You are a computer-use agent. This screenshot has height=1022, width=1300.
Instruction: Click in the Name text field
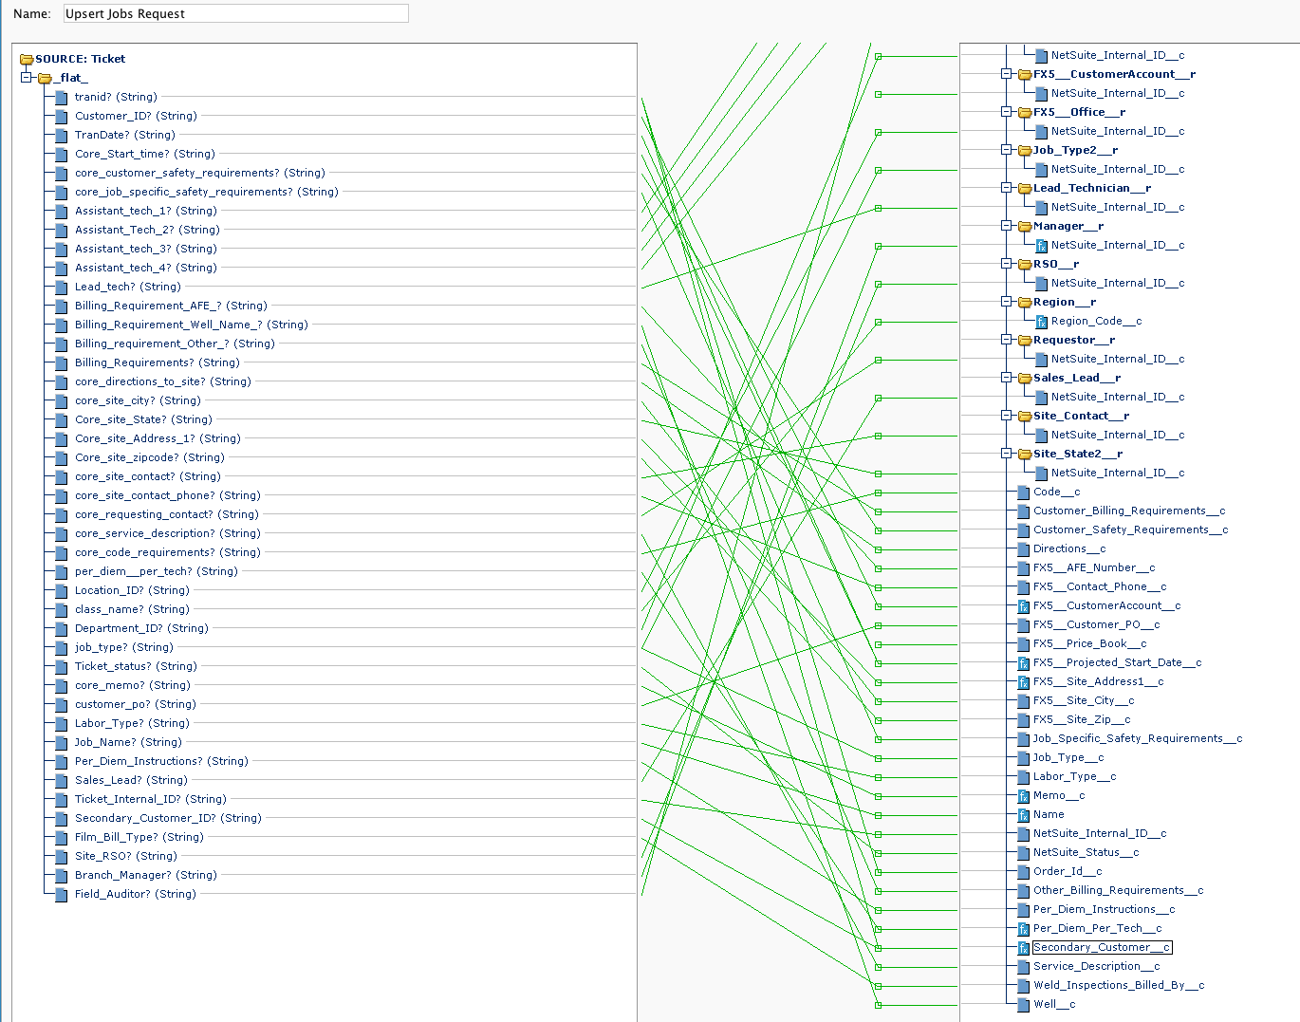(x=235, y=13)
